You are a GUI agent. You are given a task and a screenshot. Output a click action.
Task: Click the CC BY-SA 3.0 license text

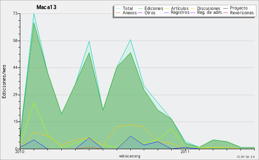point(246,157)
